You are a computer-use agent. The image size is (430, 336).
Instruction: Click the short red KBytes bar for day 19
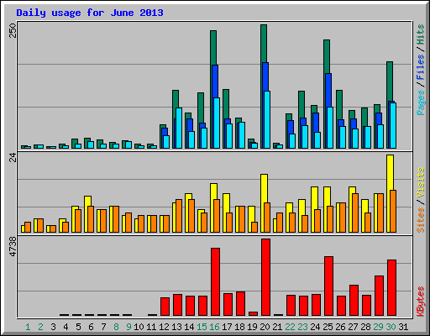coord(253,313)
